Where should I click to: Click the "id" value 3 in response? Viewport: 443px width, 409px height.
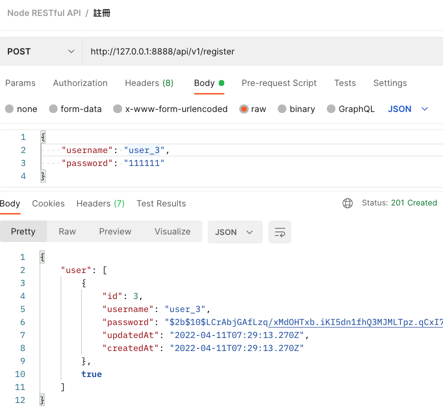pyautogui.click(x=136, y=296)
